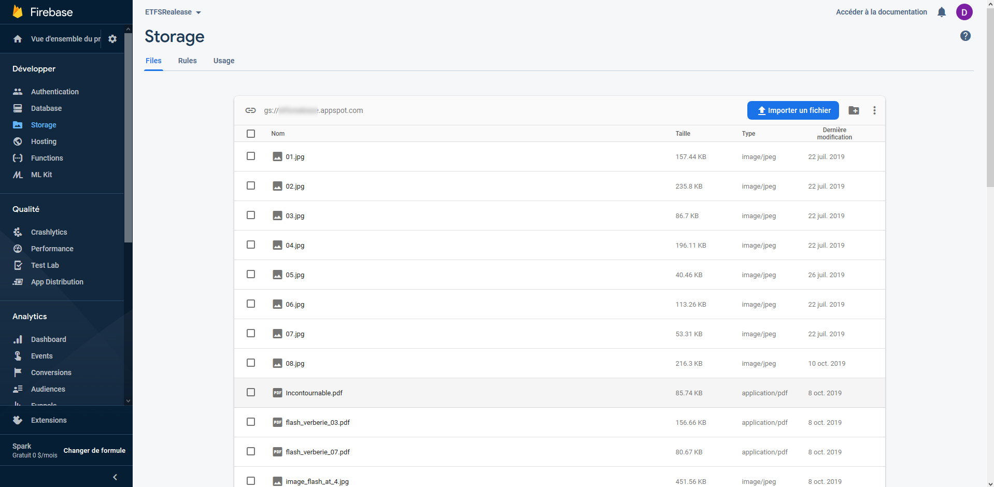Image resolution: width=994 pixels, height=487 pixels.
Task: Open project overview home icon
Action: click(x=18, y=39)
